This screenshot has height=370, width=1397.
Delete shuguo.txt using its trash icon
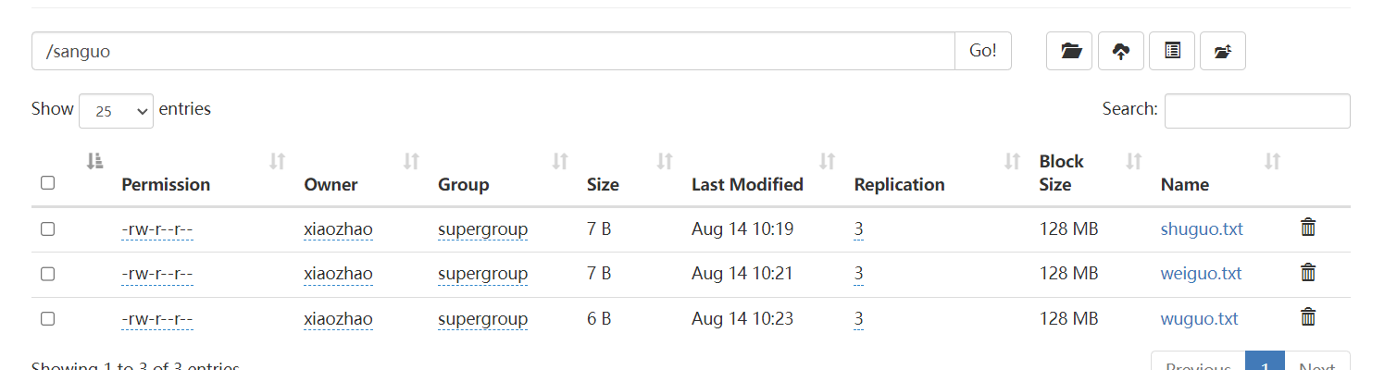coord(1308,228)
